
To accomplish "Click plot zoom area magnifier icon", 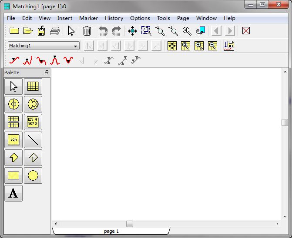I will (x=186, y=46).
